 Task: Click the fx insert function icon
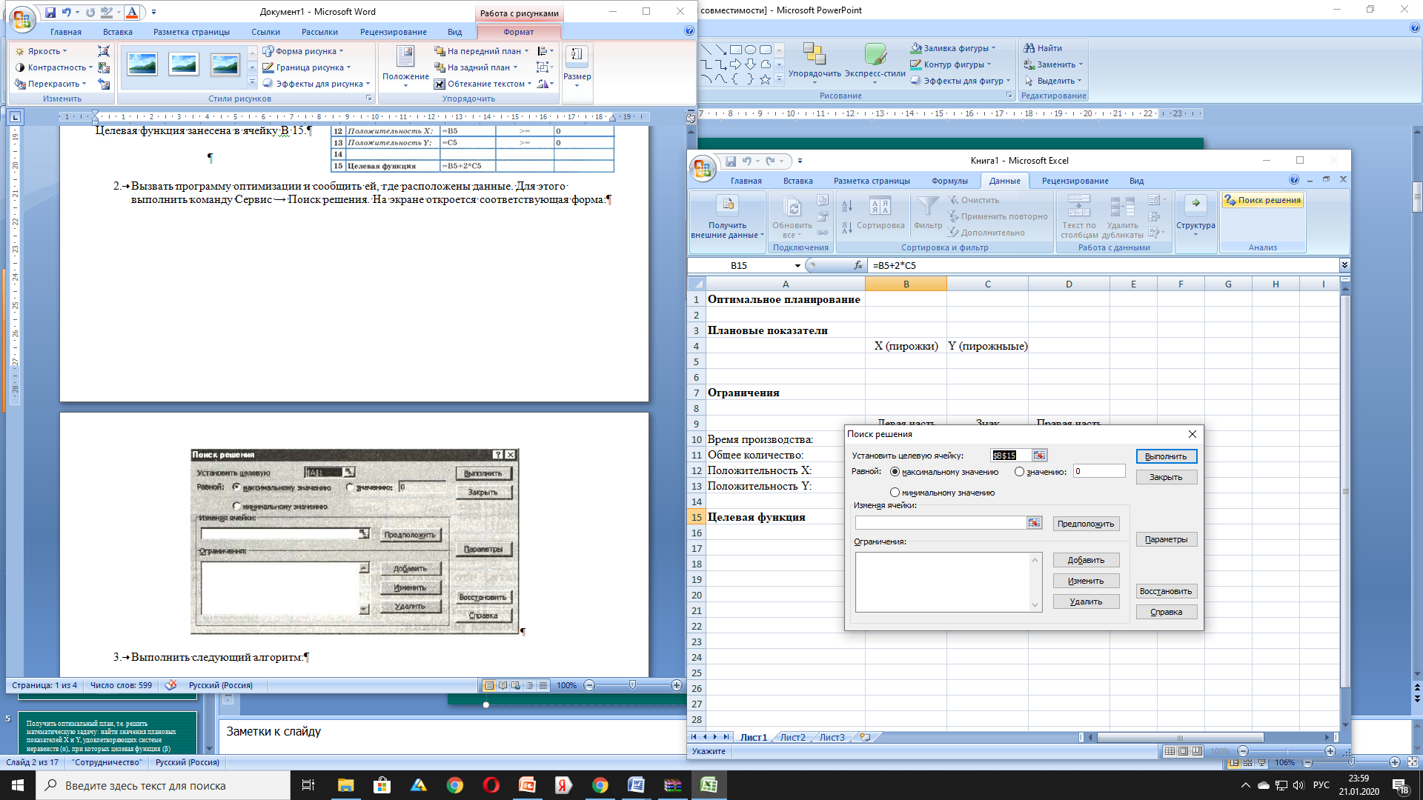click(x=858, y=265)
